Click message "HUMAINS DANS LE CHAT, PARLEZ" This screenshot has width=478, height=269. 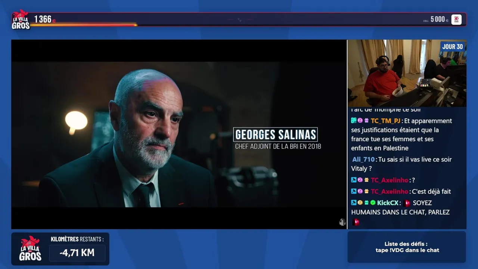[x=400, y=212]
